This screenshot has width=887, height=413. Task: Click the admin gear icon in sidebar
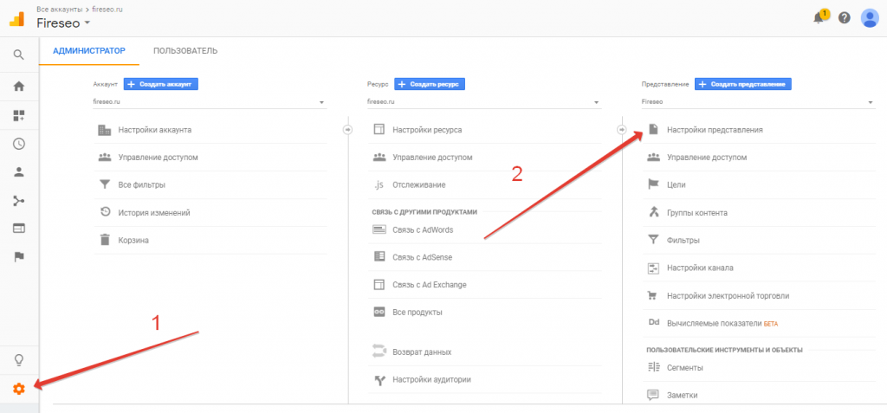(18, 389)
